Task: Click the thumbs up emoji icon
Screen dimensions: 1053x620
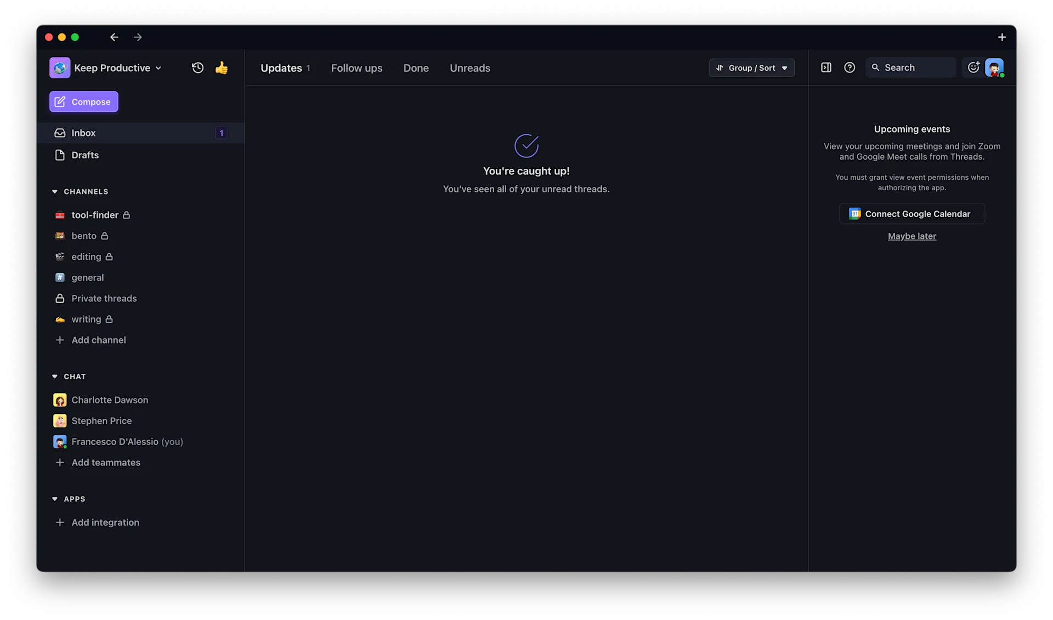Action: pos(222,68)
